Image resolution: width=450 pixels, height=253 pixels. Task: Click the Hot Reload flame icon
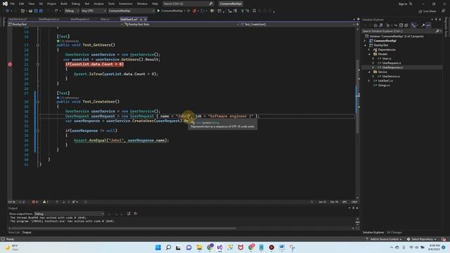194,11
